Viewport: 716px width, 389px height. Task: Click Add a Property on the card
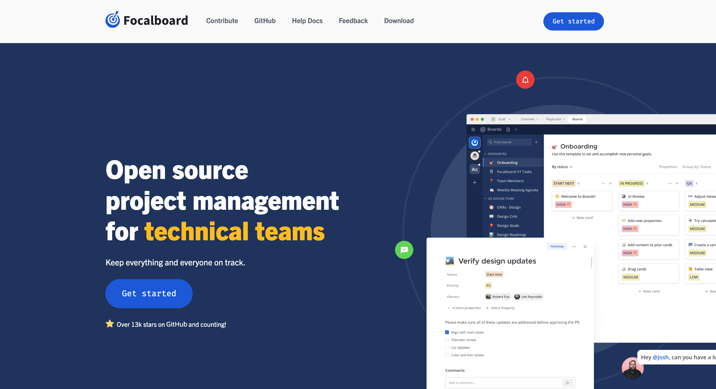click(500, 308)
